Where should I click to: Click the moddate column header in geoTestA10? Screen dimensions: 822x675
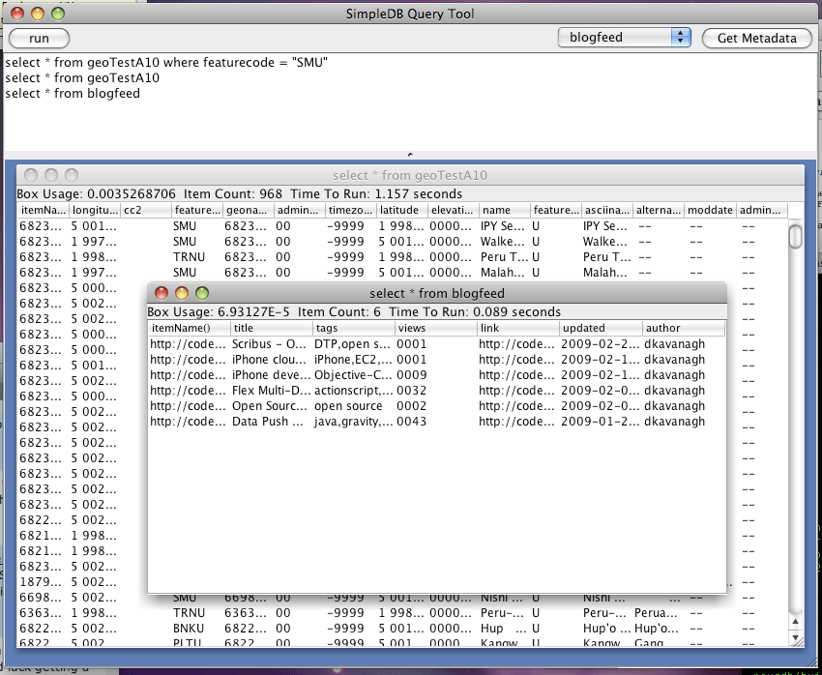point(711,210)
